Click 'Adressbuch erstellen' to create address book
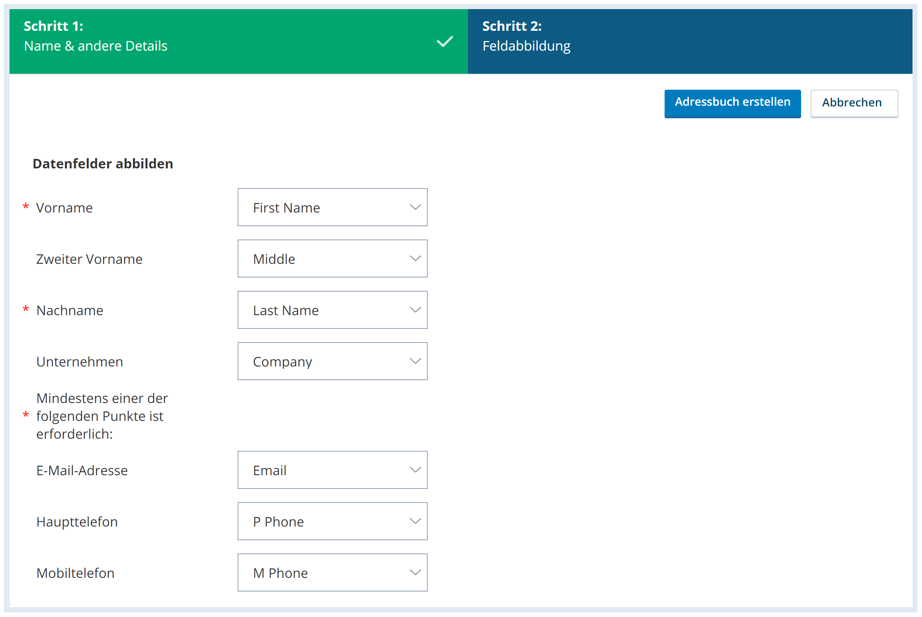This screenshot has height=617, width=922. click(x=732, y=102)
